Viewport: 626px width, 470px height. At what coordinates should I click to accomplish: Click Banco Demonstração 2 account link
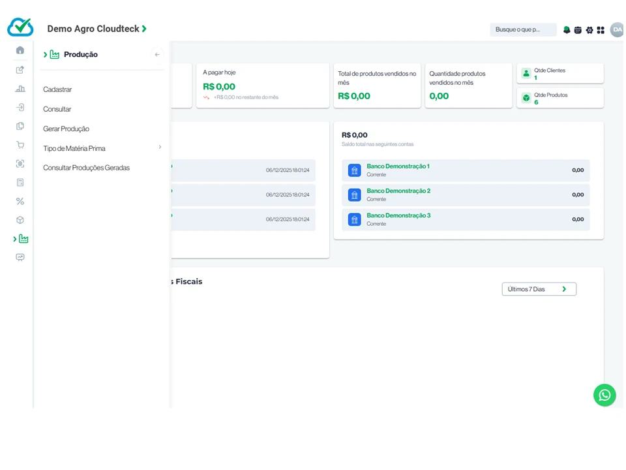pyautogui.click(x=398, y=191)
